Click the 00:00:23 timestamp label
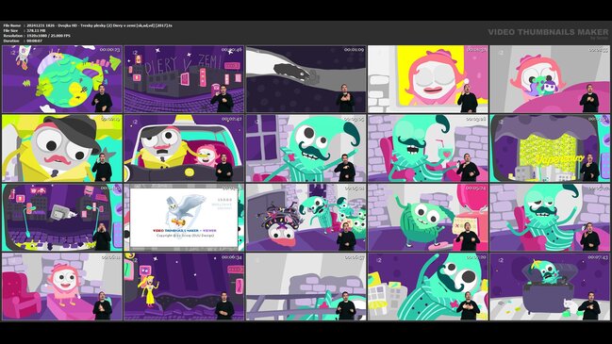 click(109, 50)
